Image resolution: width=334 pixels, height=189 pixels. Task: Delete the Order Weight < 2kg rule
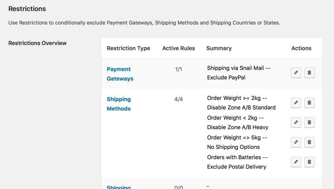[x=309, y=123]
